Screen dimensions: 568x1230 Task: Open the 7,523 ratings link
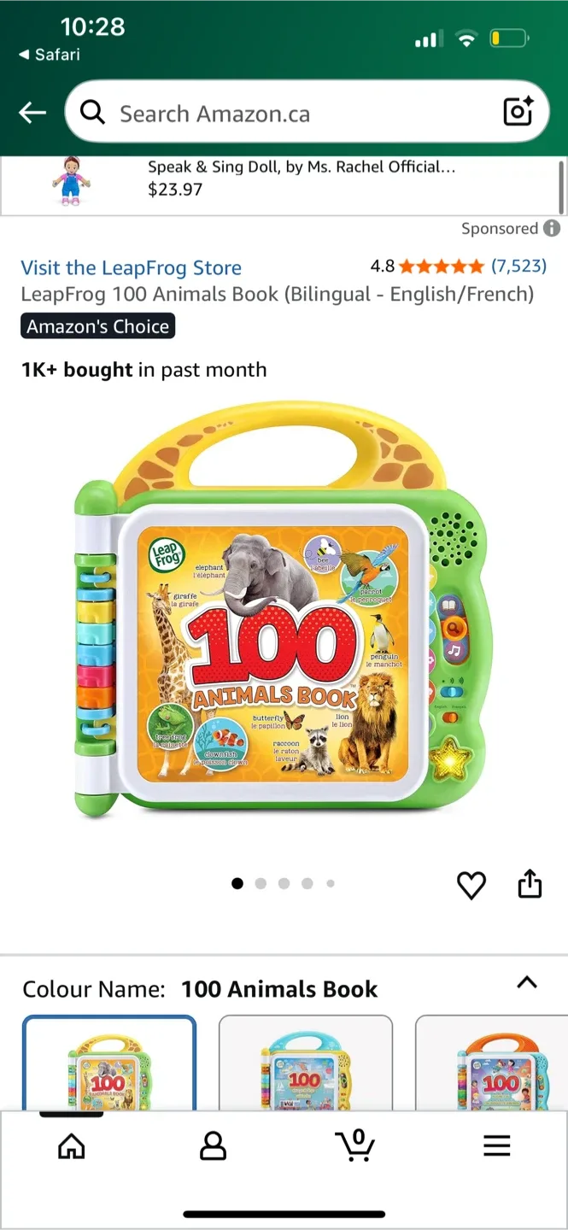tap(518, 266)
